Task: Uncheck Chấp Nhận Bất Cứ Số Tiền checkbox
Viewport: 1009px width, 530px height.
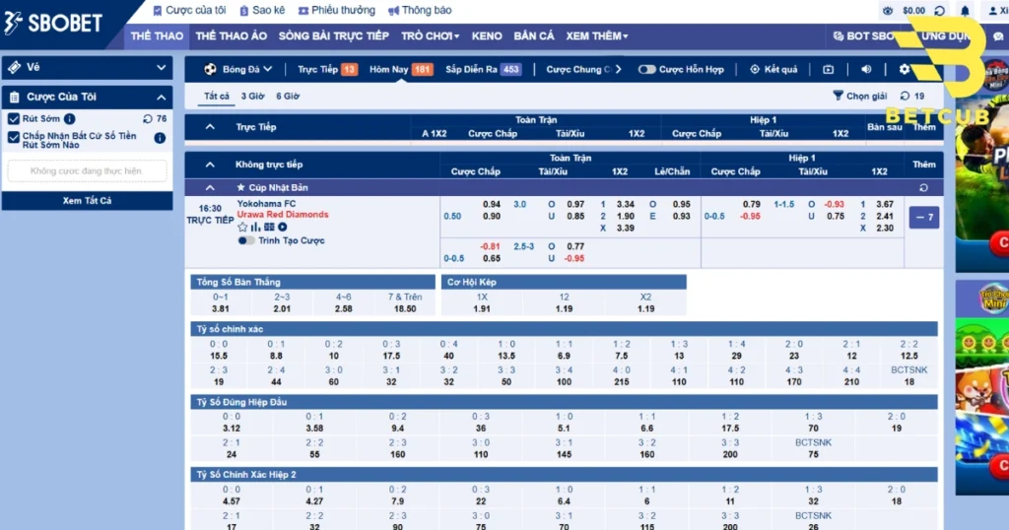Action: point(14,137)
